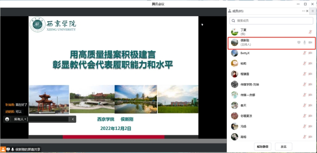Click the microphone icon beside 侯新刚的屏幕共享

[x=12, y=150]
